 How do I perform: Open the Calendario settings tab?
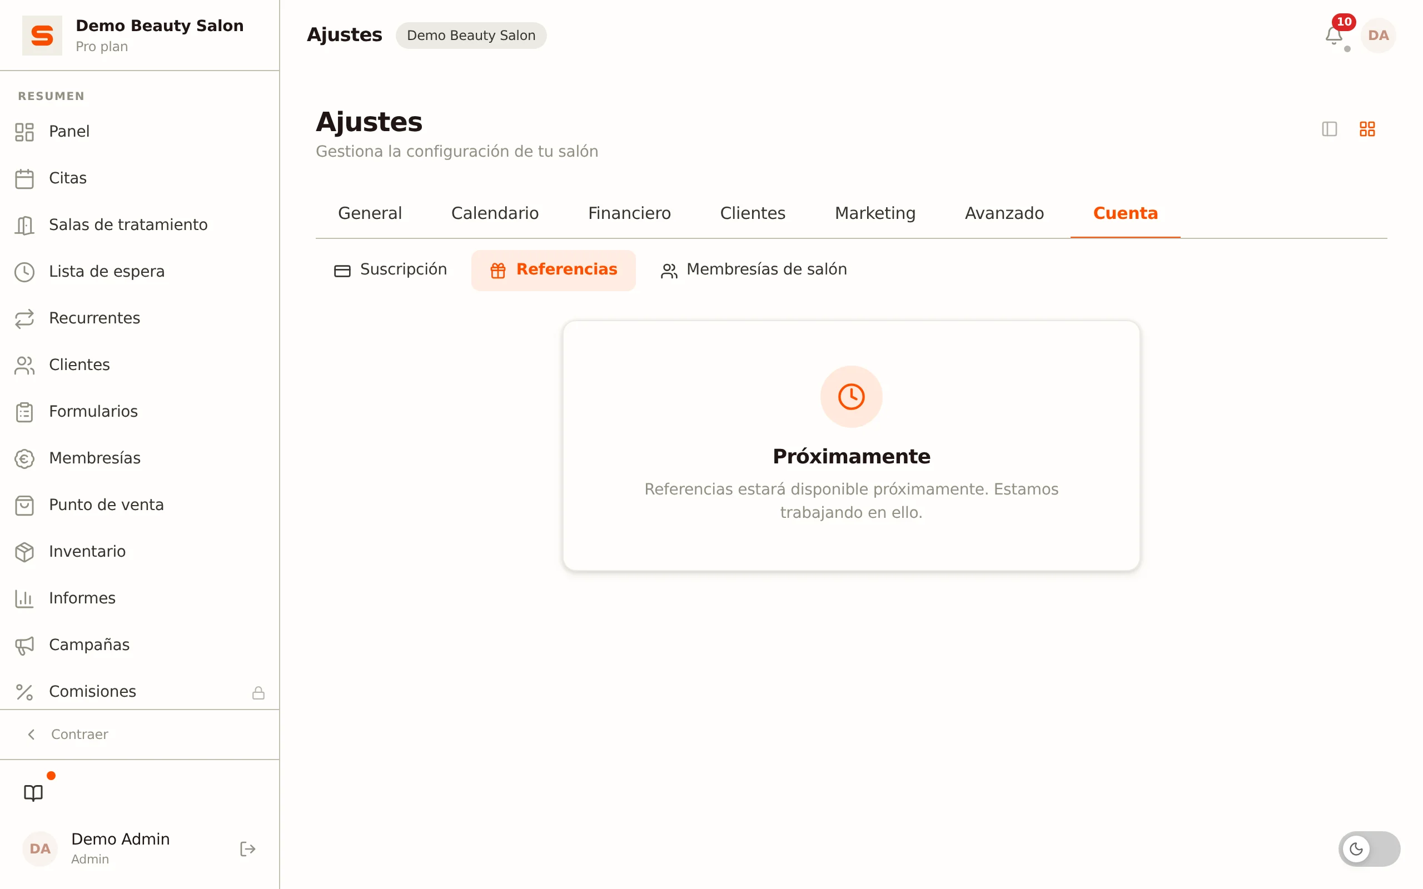495,213
